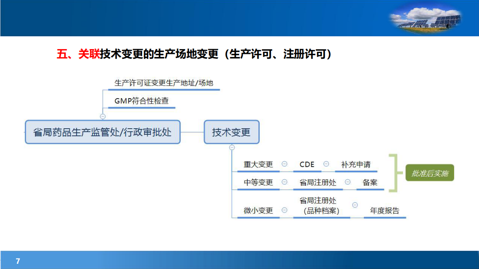
Task: Collapse the circle after 省局注册处 before 备案
Action: pyautogui.click(x=348, y=182)
